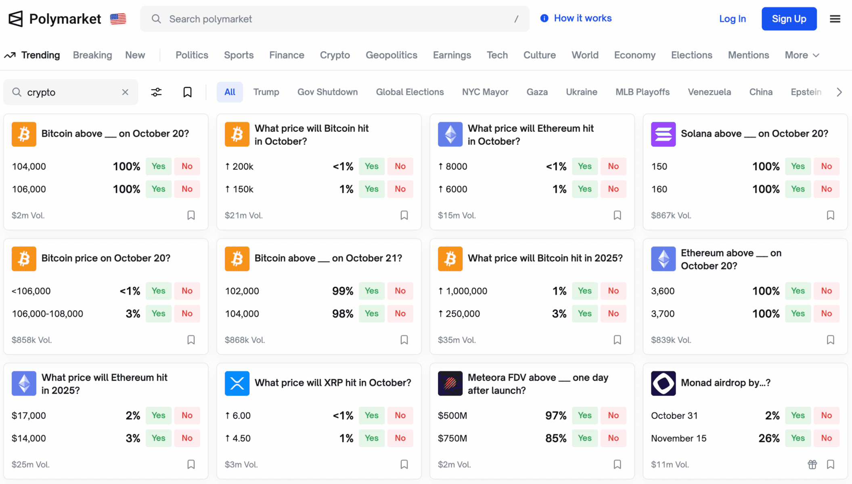Open the Crypto category tab
The height and width of the screenshot is (484, 852).
(x=335, y=55)
